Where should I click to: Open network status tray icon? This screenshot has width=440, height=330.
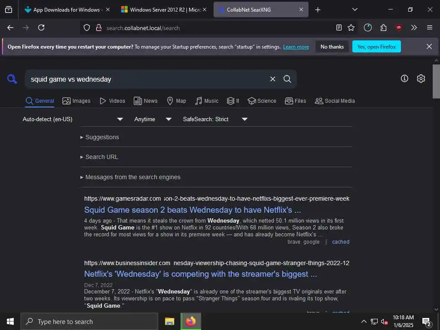point(374,321)
